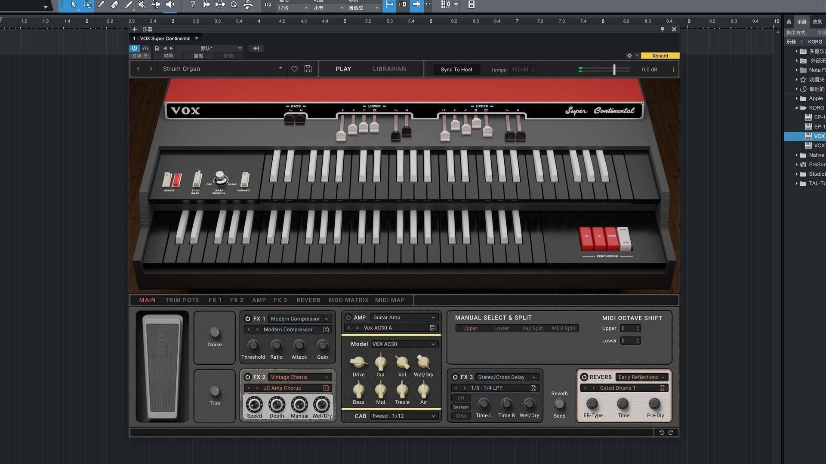Favorite the Strum Organ program with heart
The width and height of the screenshot is (826, 464).
294,69
